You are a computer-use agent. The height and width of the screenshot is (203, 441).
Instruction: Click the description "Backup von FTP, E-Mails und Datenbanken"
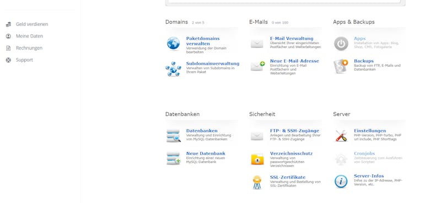tap(377, 67)
